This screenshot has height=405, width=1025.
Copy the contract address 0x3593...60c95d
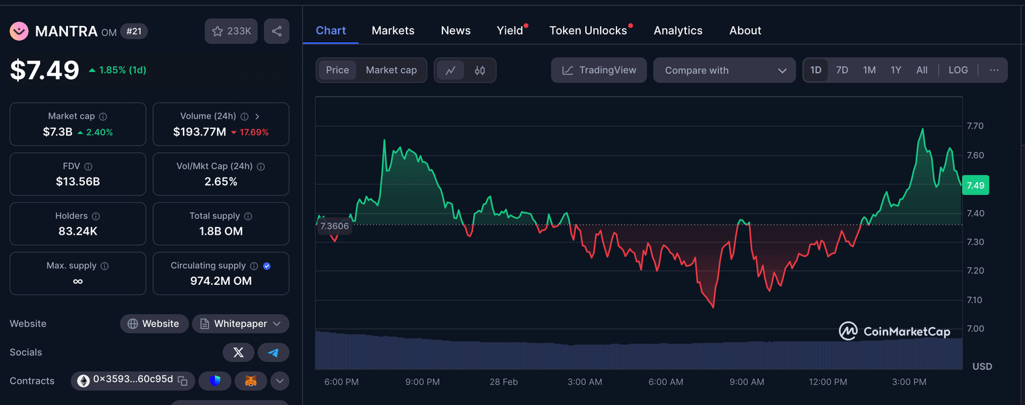point(183,381)
